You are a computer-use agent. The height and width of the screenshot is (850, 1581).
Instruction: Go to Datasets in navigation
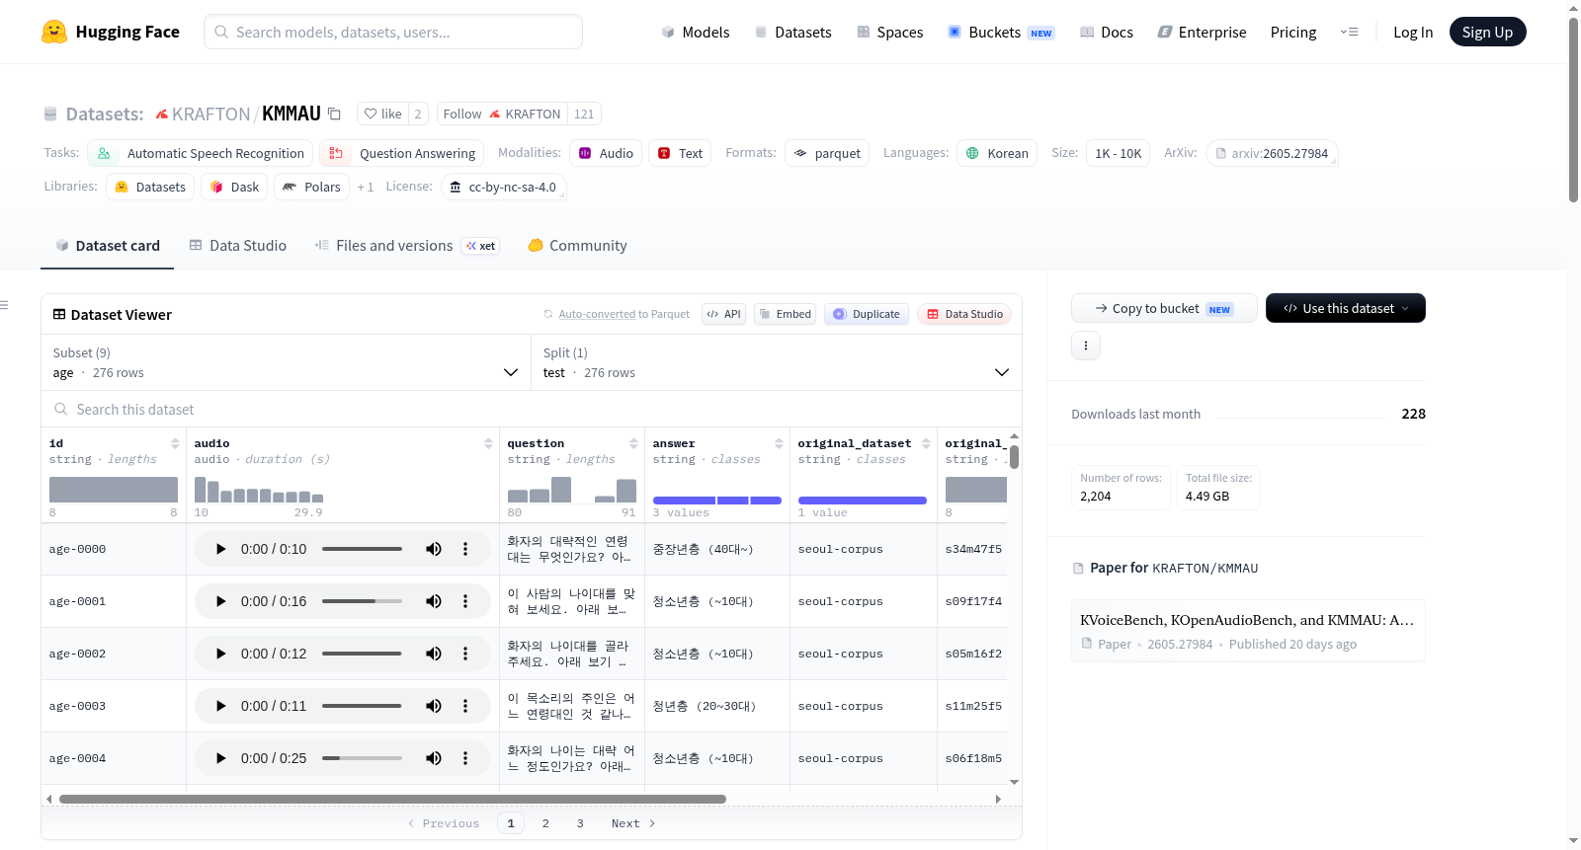click(792, 32)
